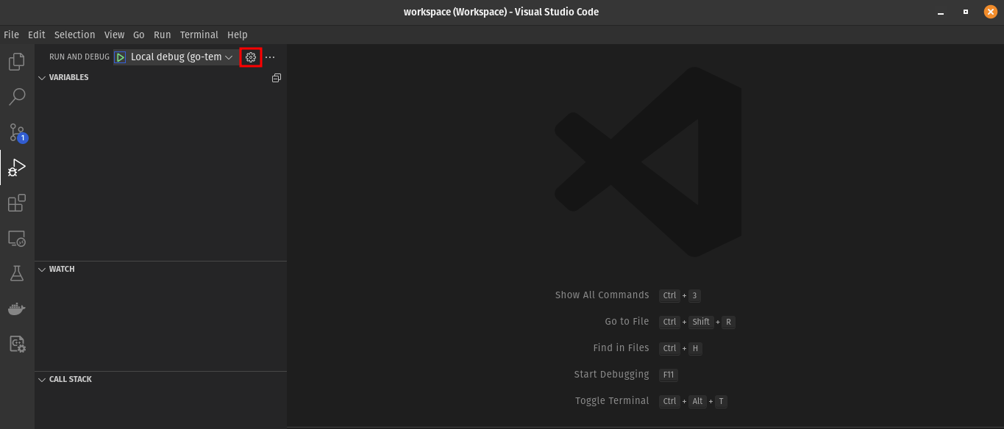Viewport: 1004px width, 429px height.
Task: Open launch.json via the gear icon
Action: (251, 57)
